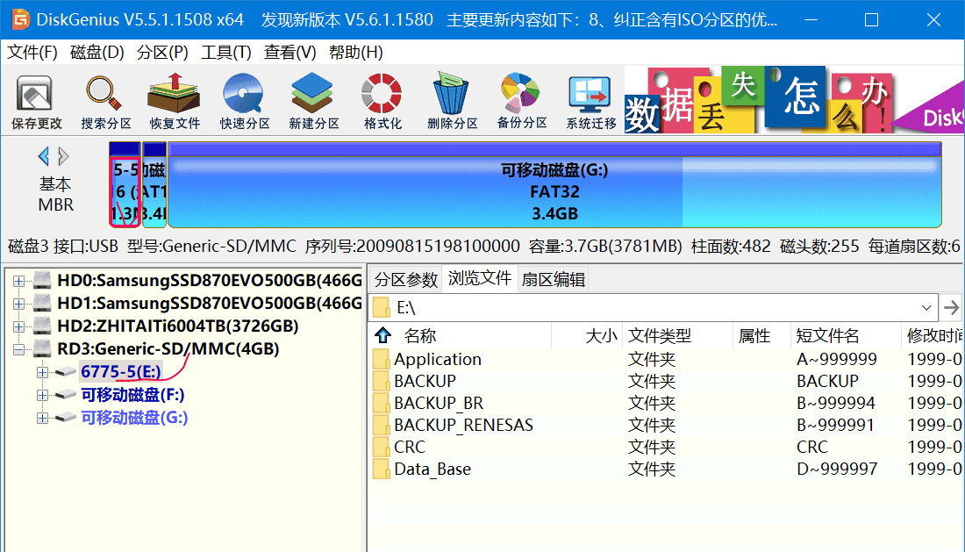This screenshot has height=552, width=965.
Task: Open the 工具(T) menu
Action: 225,53
